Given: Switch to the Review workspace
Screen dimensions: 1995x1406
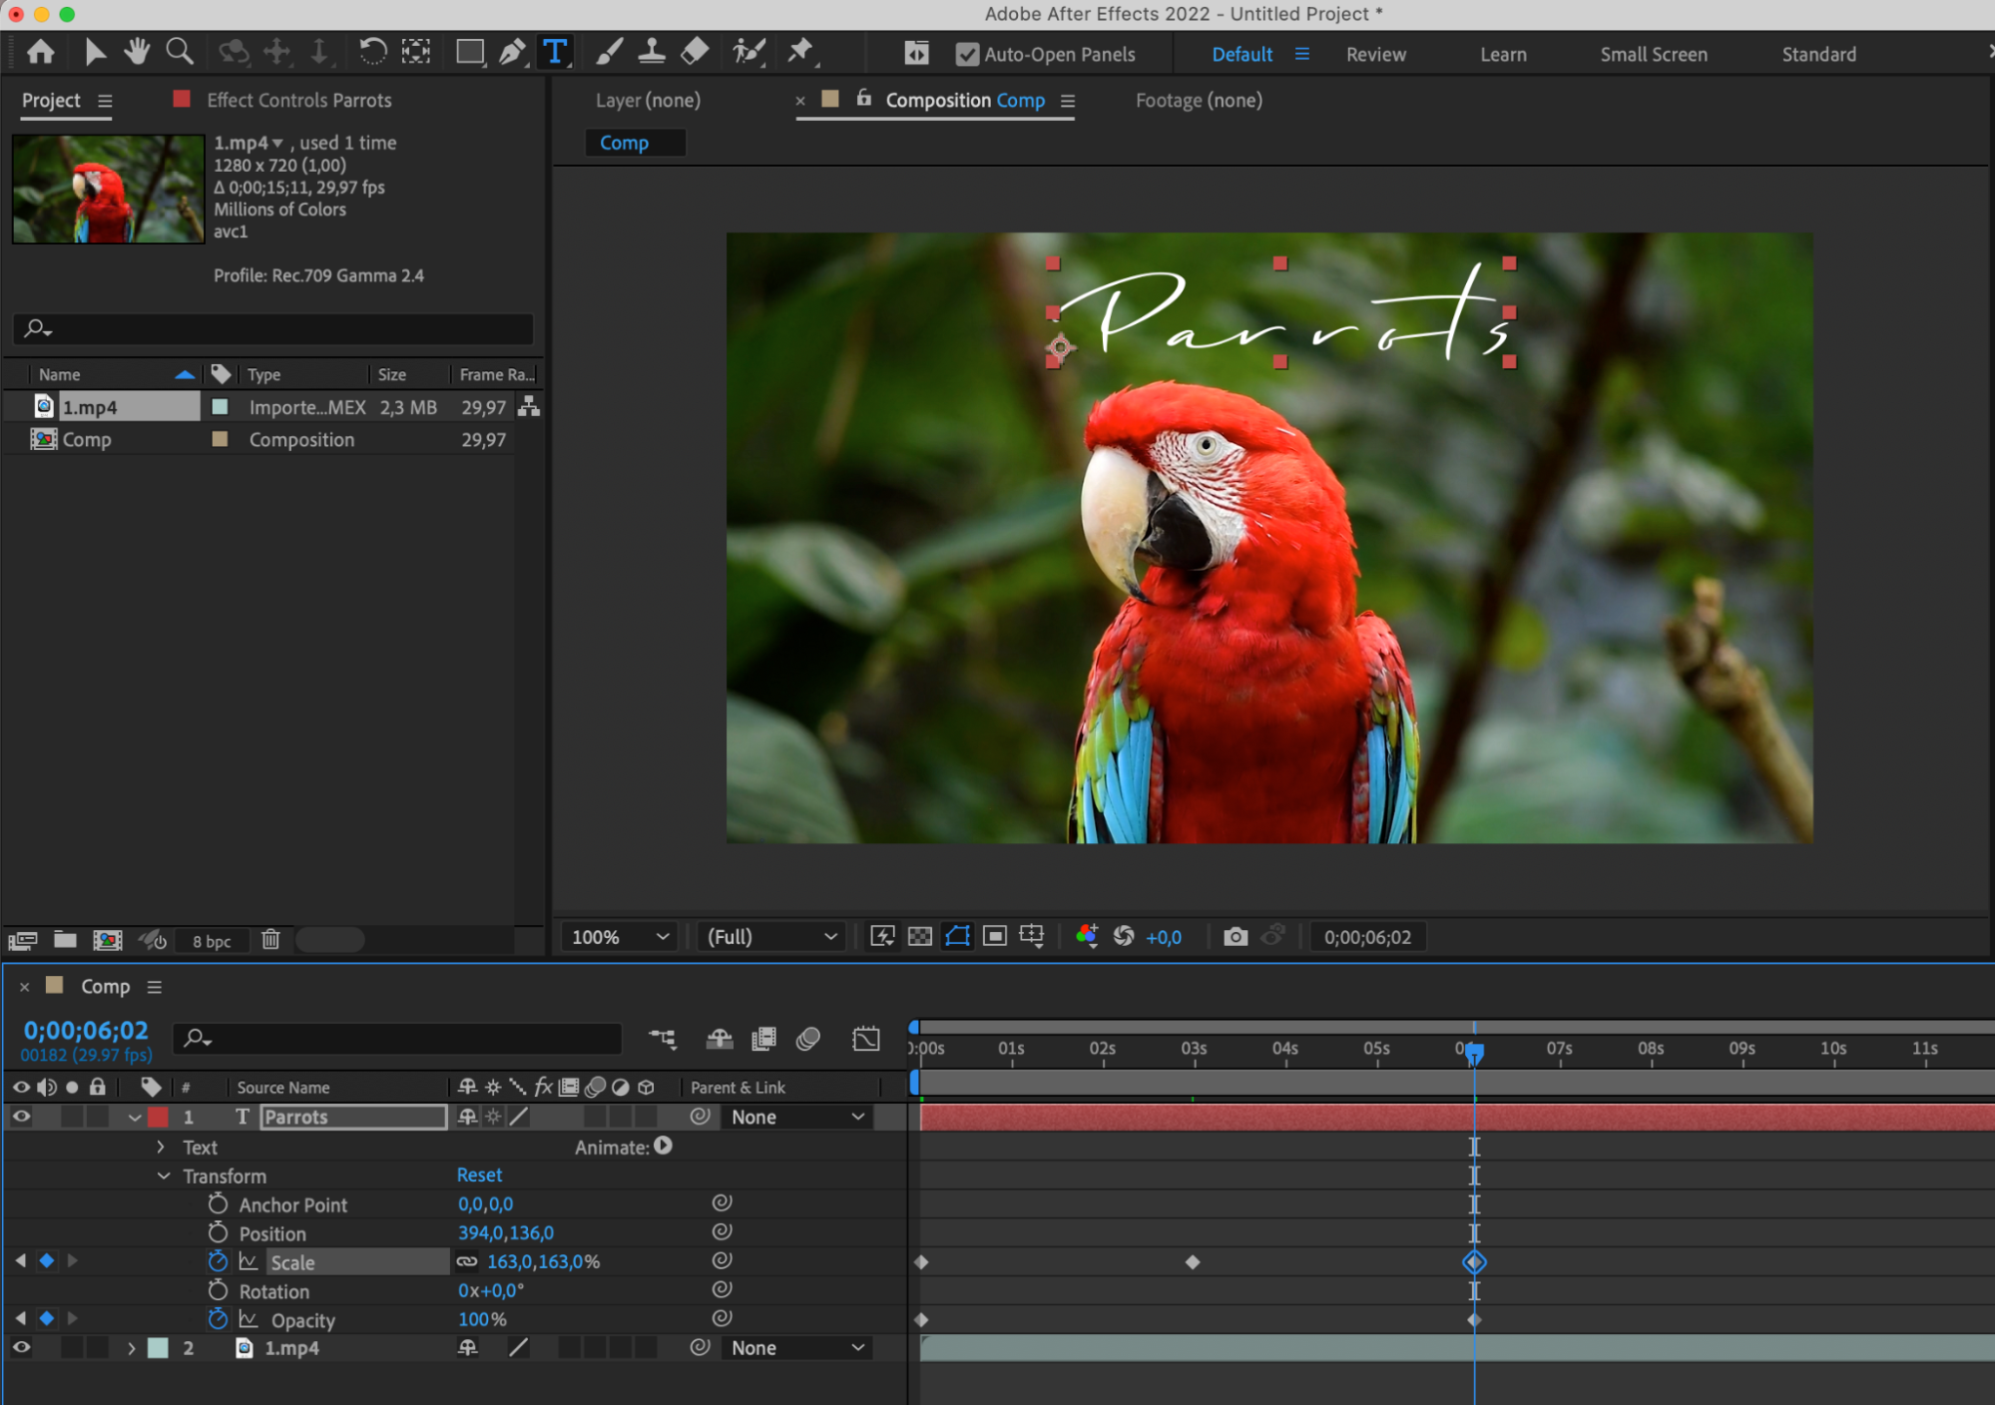Looking at the screenshot, I should (1375, 55).
